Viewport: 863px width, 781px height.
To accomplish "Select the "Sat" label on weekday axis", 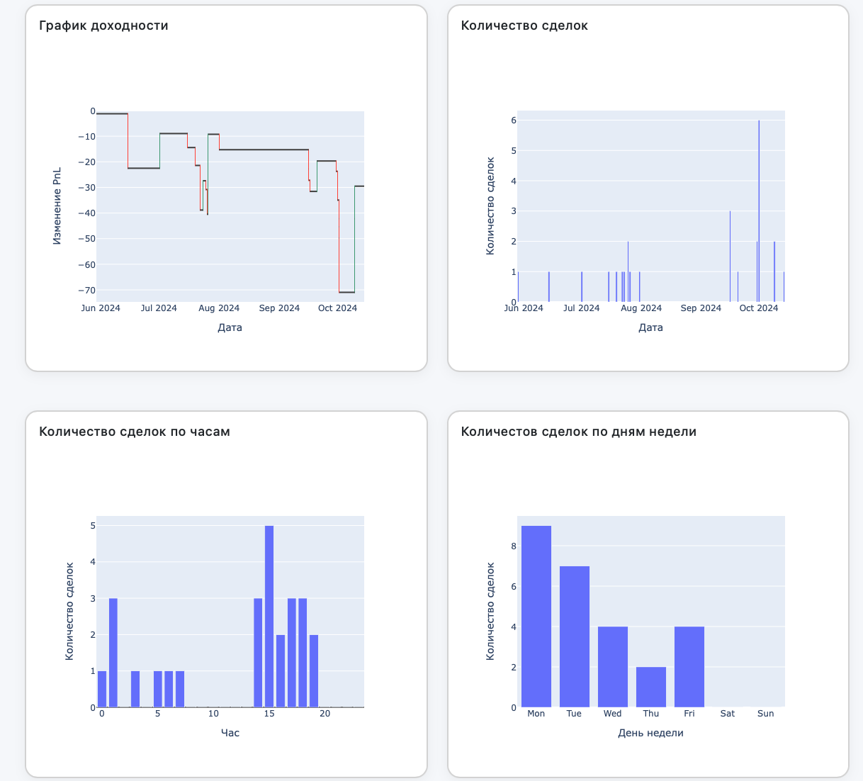I will pos(727,714).
